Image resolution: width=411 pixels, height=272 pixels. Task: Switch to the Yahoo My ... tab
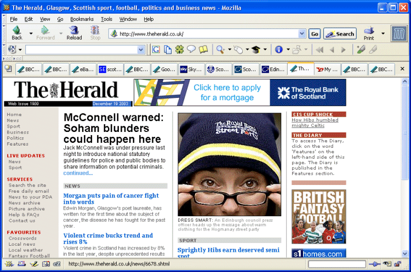pos(327,70)
